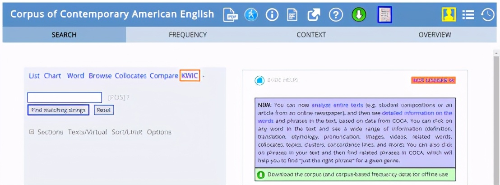
Task: Switch to the SEARCH tab
Action: pyautogui.click(x=64, y=35)
